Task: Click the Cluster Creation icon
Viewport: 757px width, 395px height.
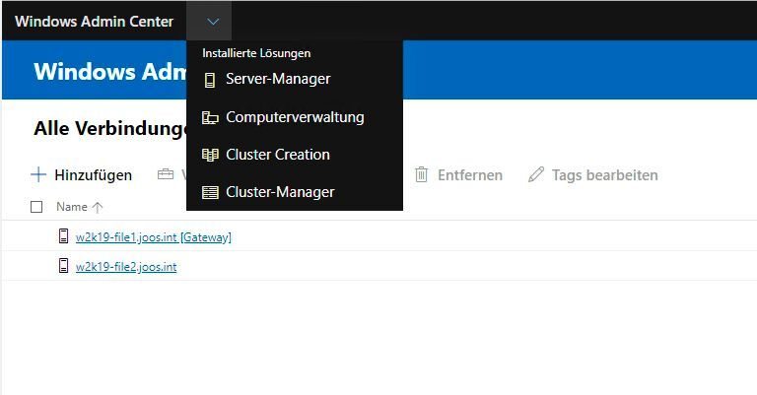Action: [210, 155]
